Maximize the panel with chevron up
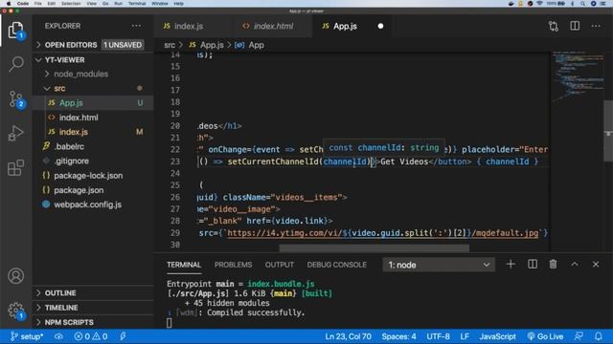This screenshot has width=613, height=344. (x=575, y=265)
